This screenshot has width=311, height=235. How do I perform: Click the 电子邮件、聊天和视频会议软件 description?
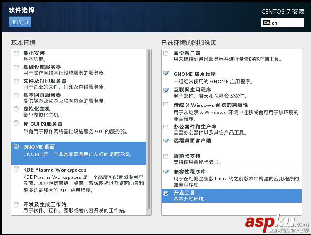coord(210,96)
